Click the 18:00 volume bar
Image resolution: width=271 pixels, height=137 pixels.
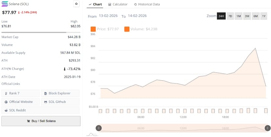[227, 111]
